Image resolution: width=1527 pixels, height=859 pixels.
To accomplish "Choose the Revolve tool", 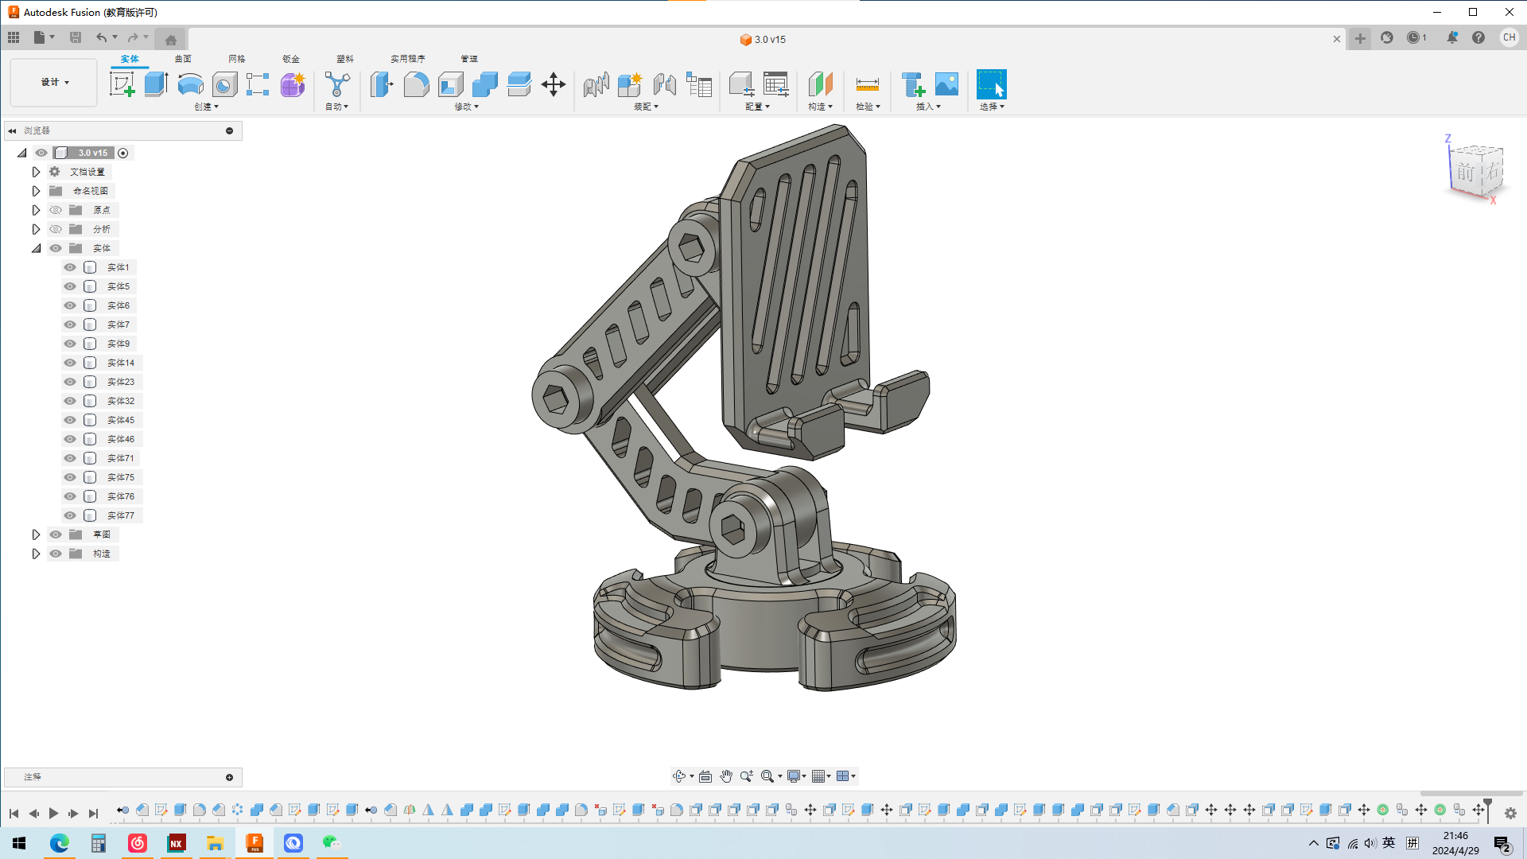I will click(190, 84).
